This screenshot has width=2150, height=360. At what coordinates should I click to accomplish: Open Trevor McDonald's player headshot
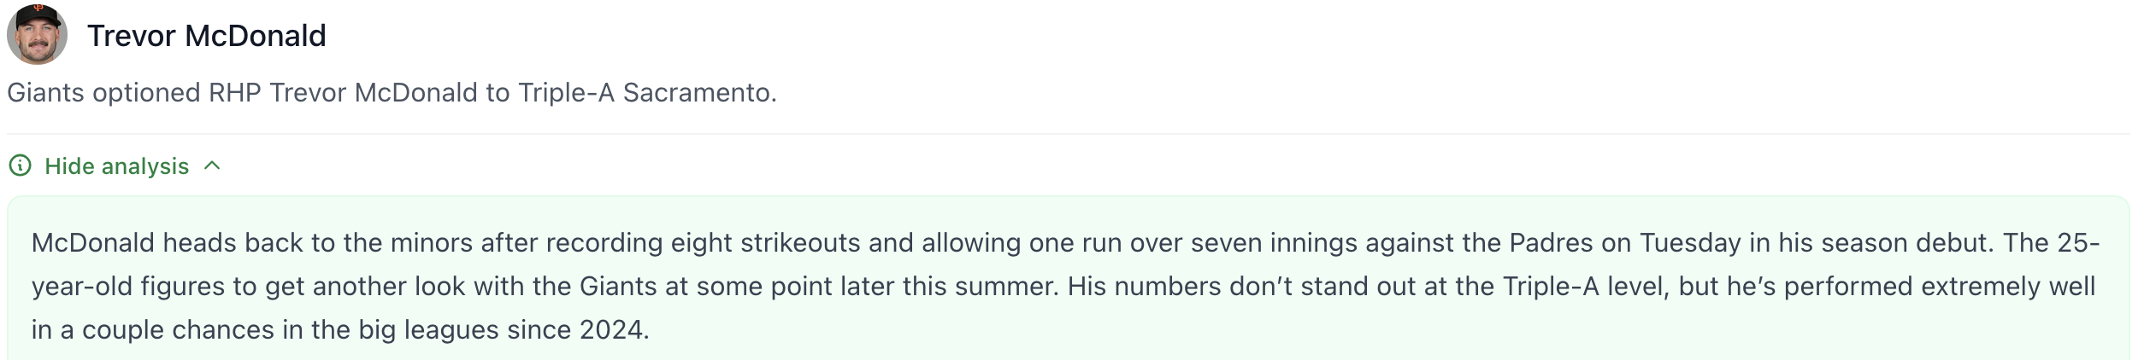tap(38, 34)
